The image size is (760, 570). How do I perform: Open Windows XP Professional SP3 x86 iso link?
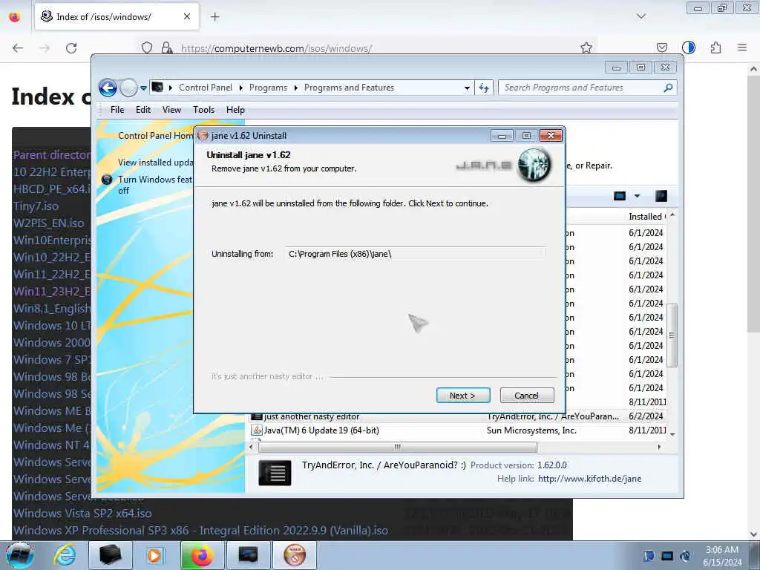(x=200, y=530)
